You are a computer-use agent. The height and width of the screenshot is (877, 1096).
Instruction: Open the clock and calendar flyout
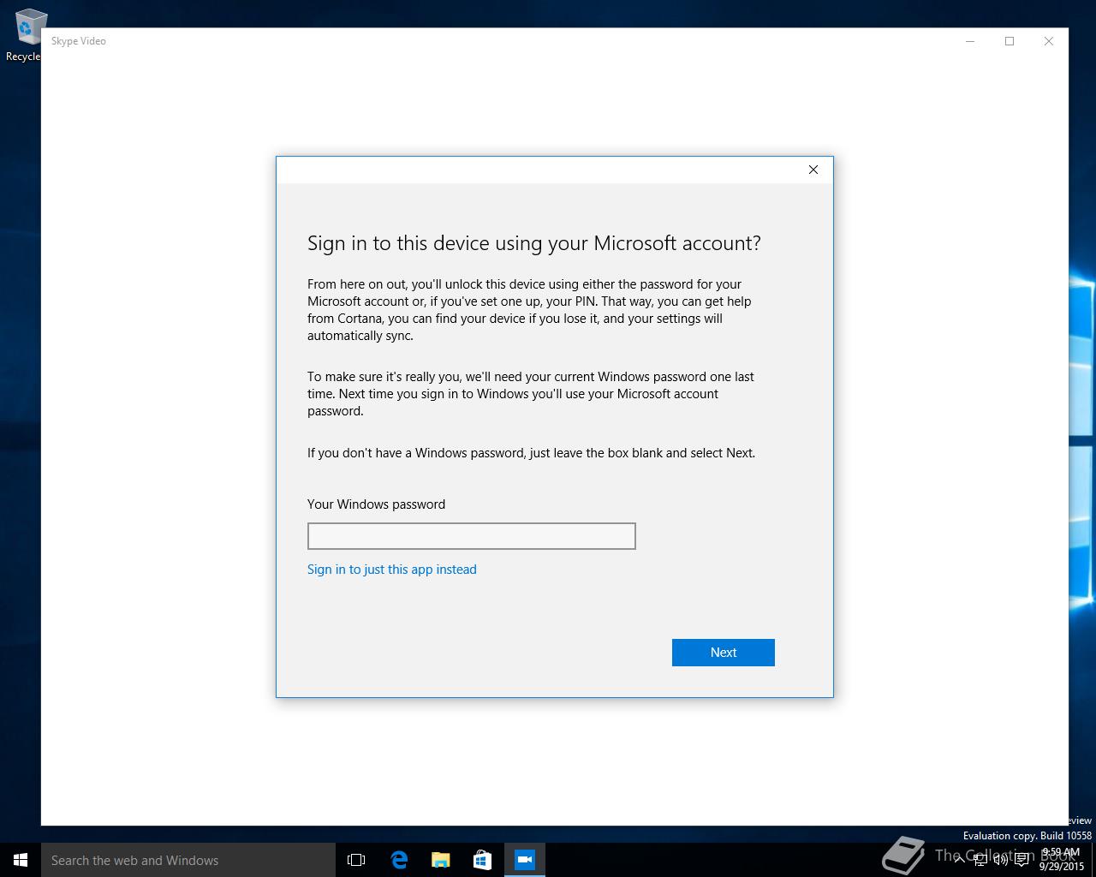coord(1062,860)
